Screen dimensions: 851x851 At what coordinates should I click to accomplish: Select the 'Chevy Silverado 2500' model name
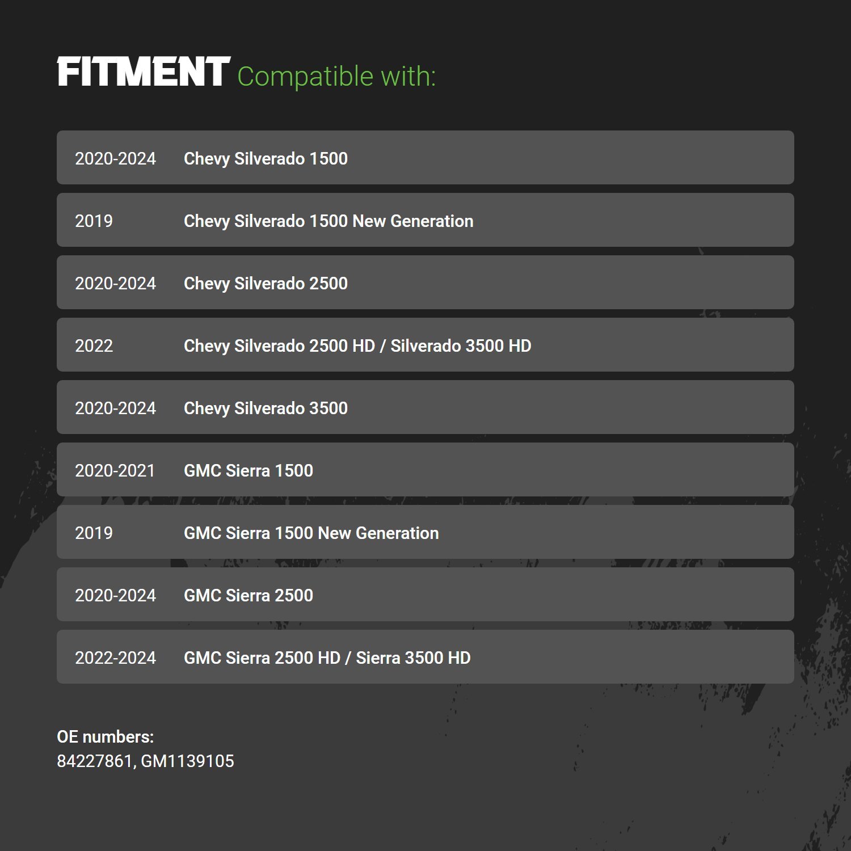coord(266,283)
